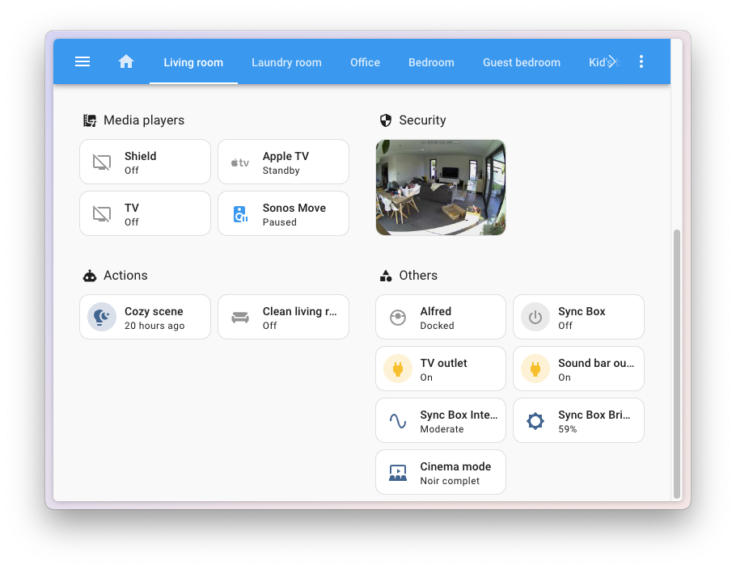Viewport: 736px width, 569px height.
Task: Click the right chevron to scroll tabs
Action: coord(613,61)
